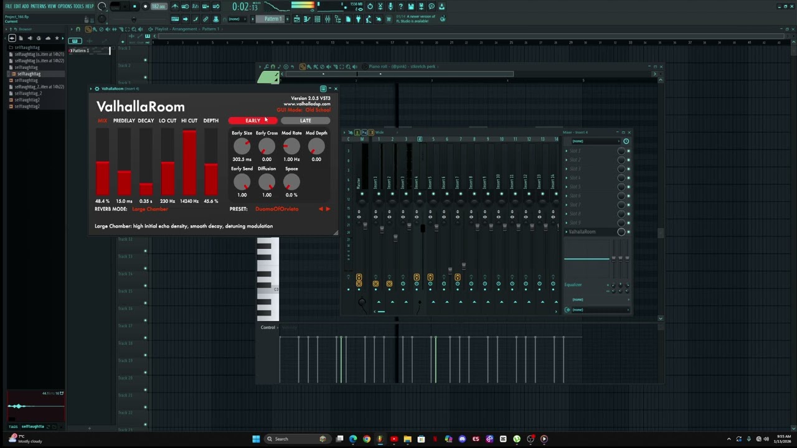The height and width of the screenshot is (448, 797).
Task: Select the ValhallaRoom LATE tab
Action: click(x=305, y=121)
